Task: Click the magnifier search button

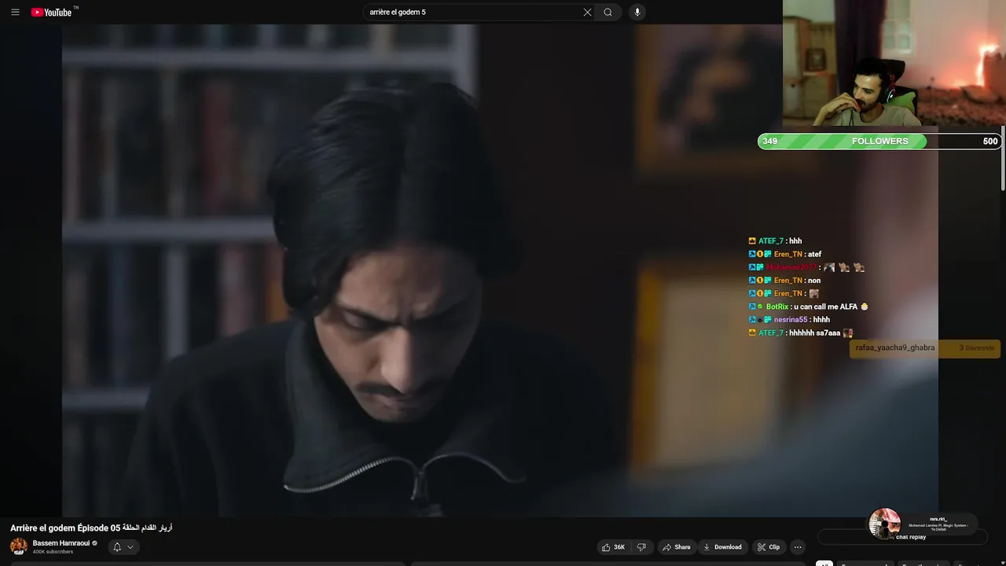Action: click(608, 12)
